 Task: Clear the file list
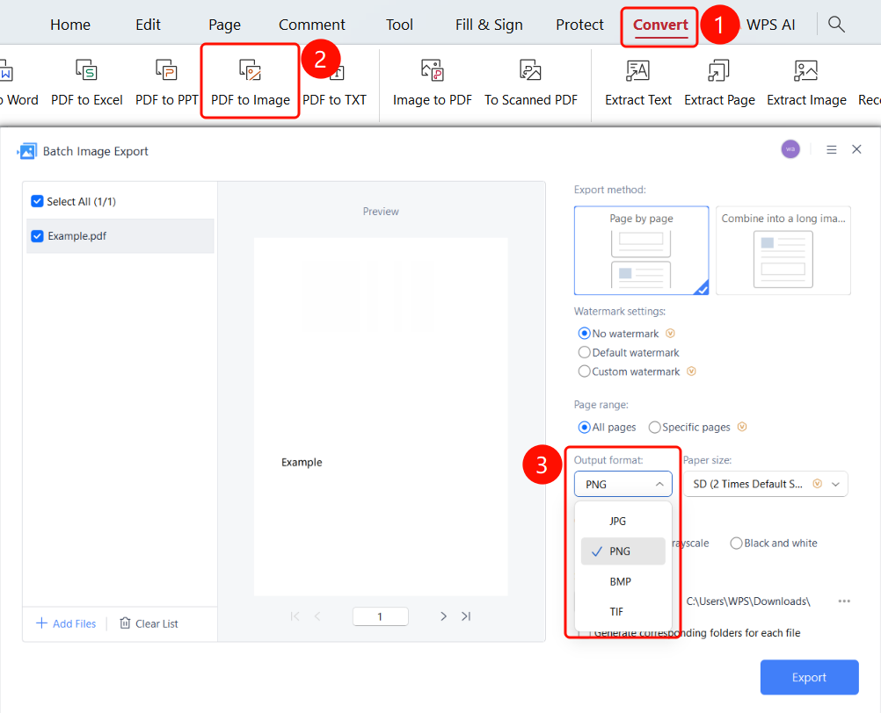click(149, 623)
